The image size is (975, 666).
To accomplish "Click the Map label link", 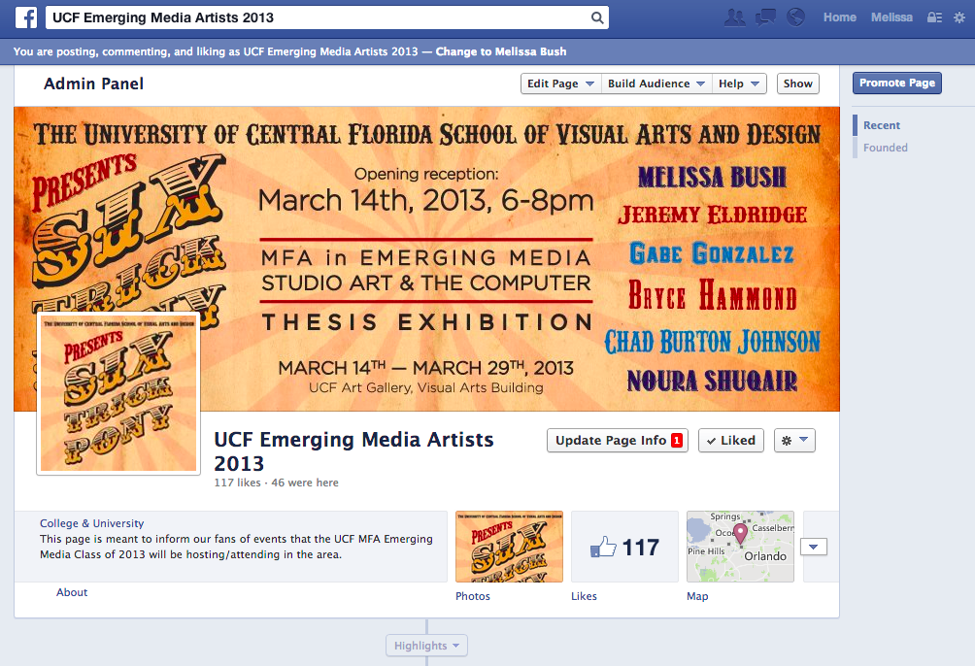I will (697, 596).
